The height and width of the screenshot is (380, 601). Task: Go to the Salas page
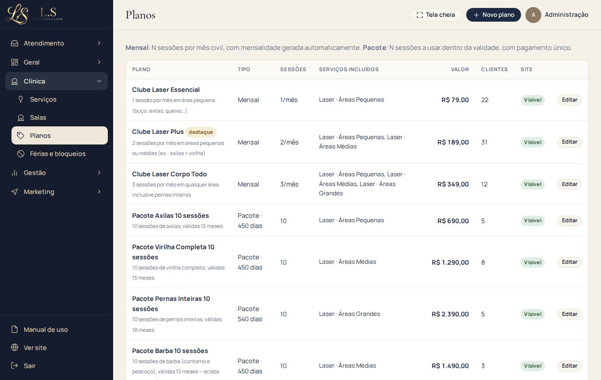point(60,118)
